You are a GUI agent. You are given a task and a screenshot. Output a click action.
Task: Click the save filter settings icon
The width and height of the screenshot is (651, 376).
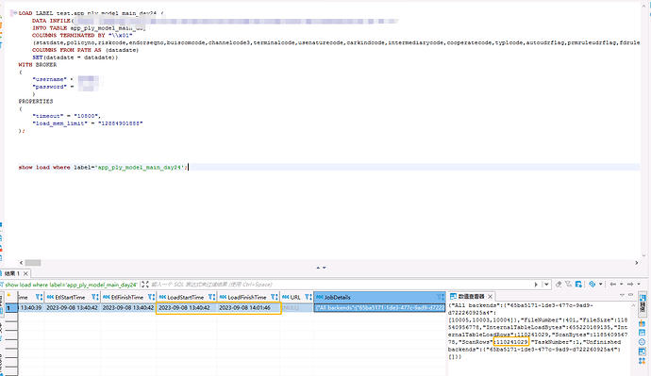coord(578,285)
